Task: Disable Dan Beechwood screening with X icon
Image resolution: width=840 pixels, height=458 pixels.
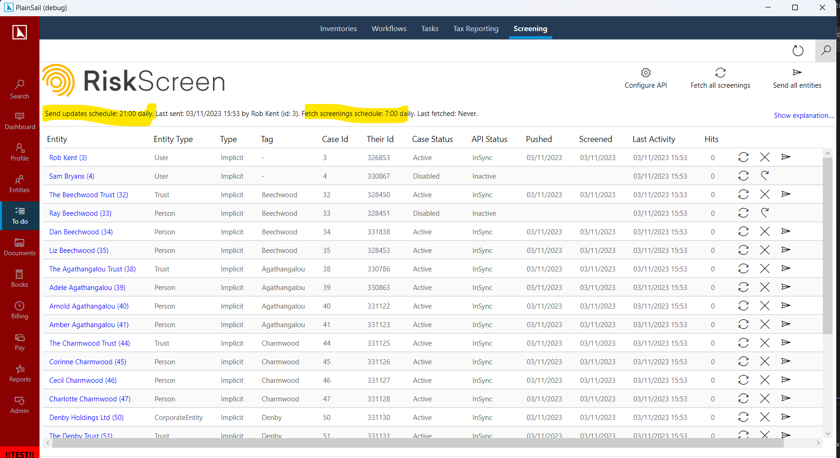Action: pyautogui.click(x=765, y=232)
